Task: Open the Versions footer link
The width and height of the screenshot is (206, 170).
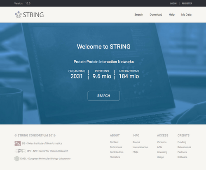Action: pyautogui.click(x=162, y=142)
